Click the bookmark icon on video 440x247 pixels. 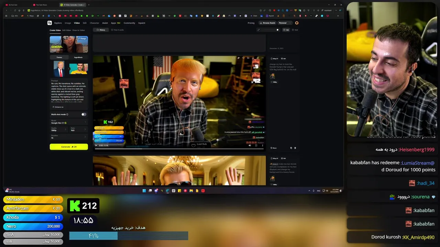pos(248,58)
